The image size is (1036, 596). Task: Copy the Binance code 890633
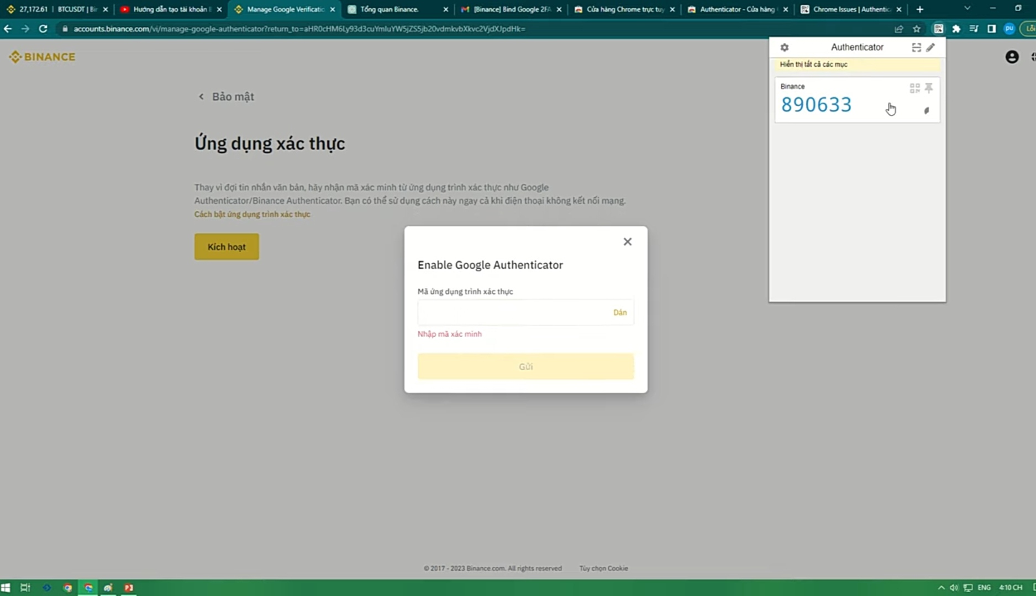tap(816, 104)
